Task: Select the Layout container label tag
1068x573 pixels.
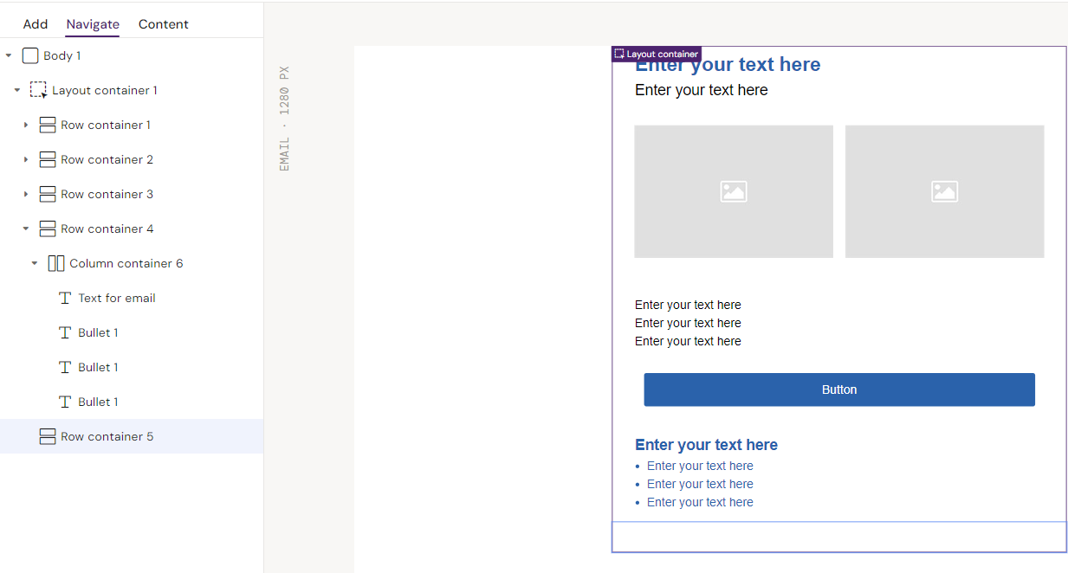Action: [657, 54]
